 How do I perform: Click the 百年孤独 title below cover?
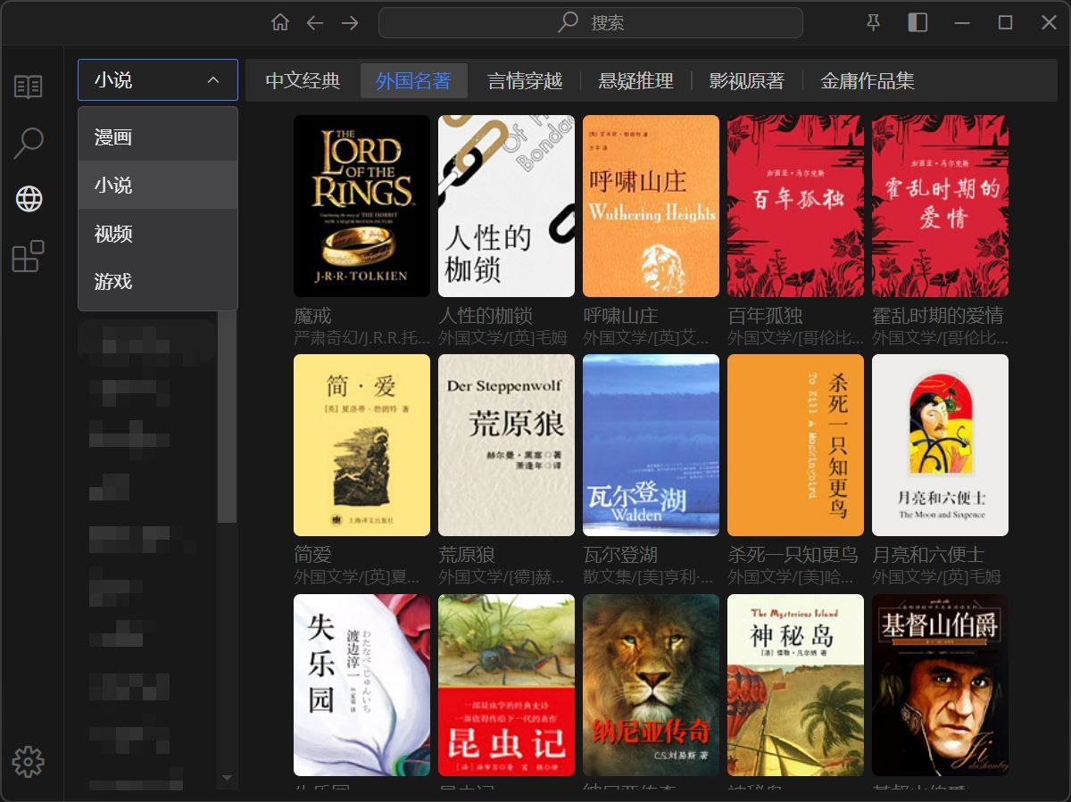(x=765, y=316)
